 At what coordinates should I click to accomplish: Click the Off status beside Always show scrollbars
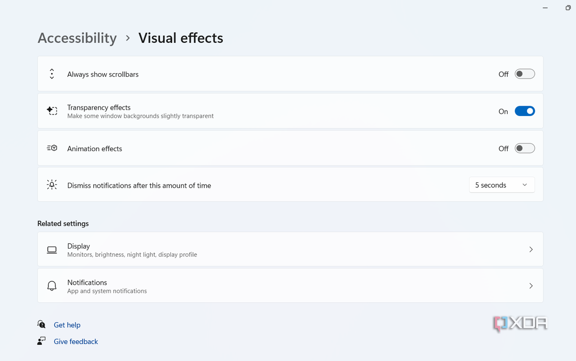click(504, 74)
